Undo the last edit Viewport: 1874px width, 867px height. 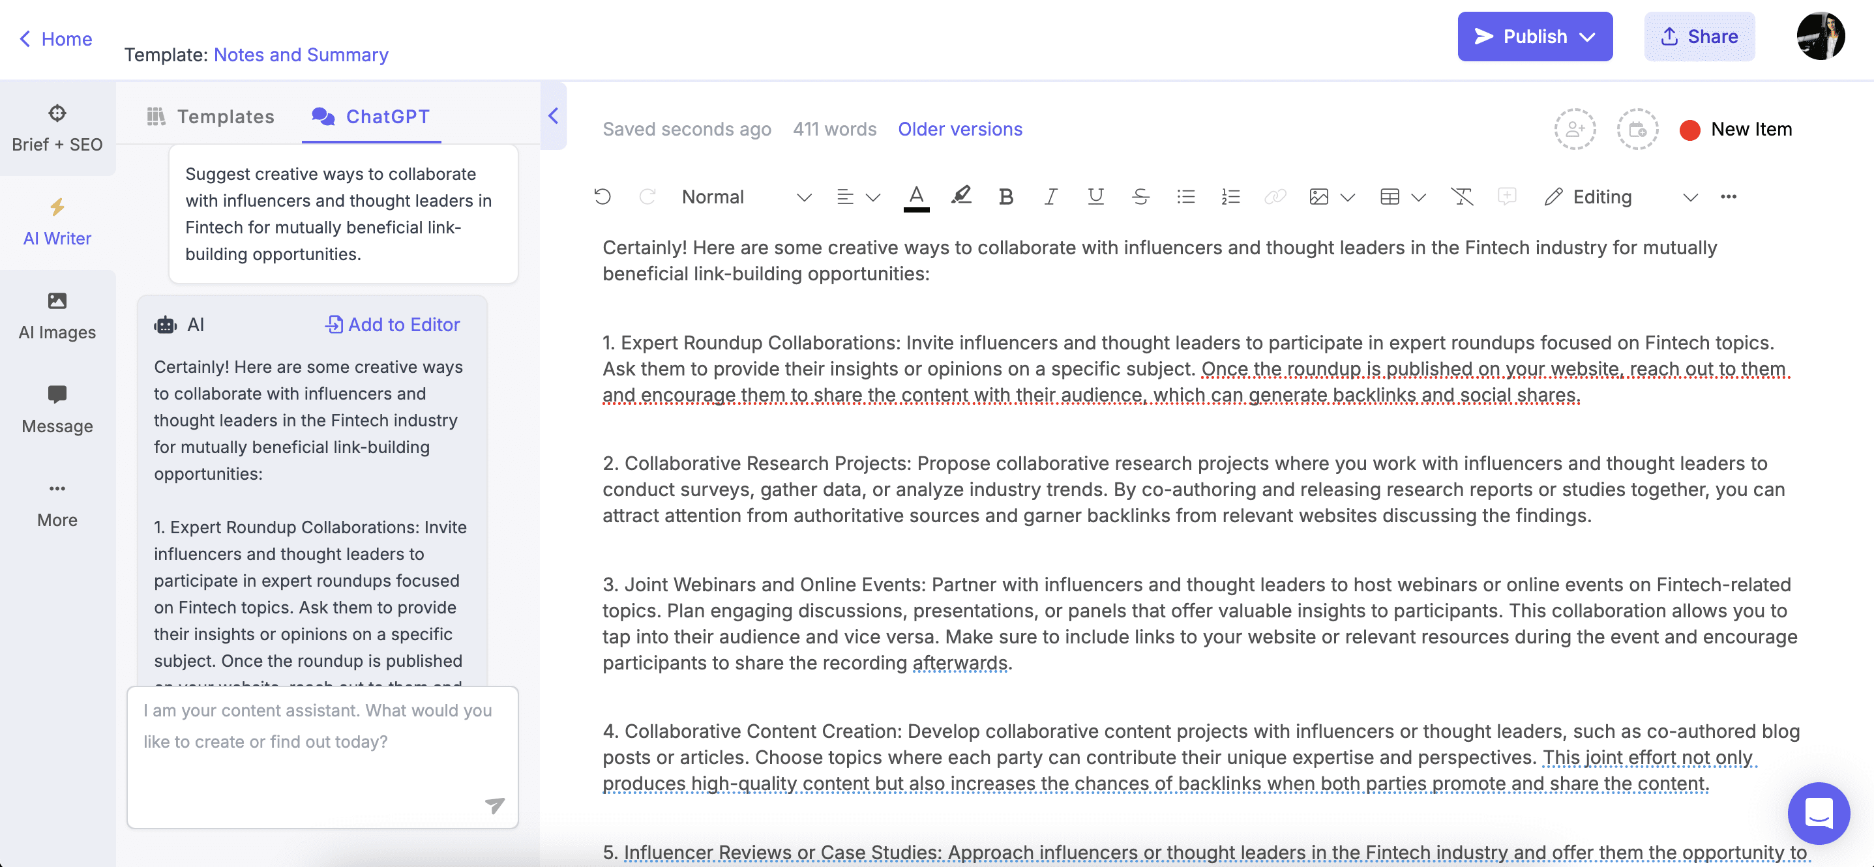602,196
